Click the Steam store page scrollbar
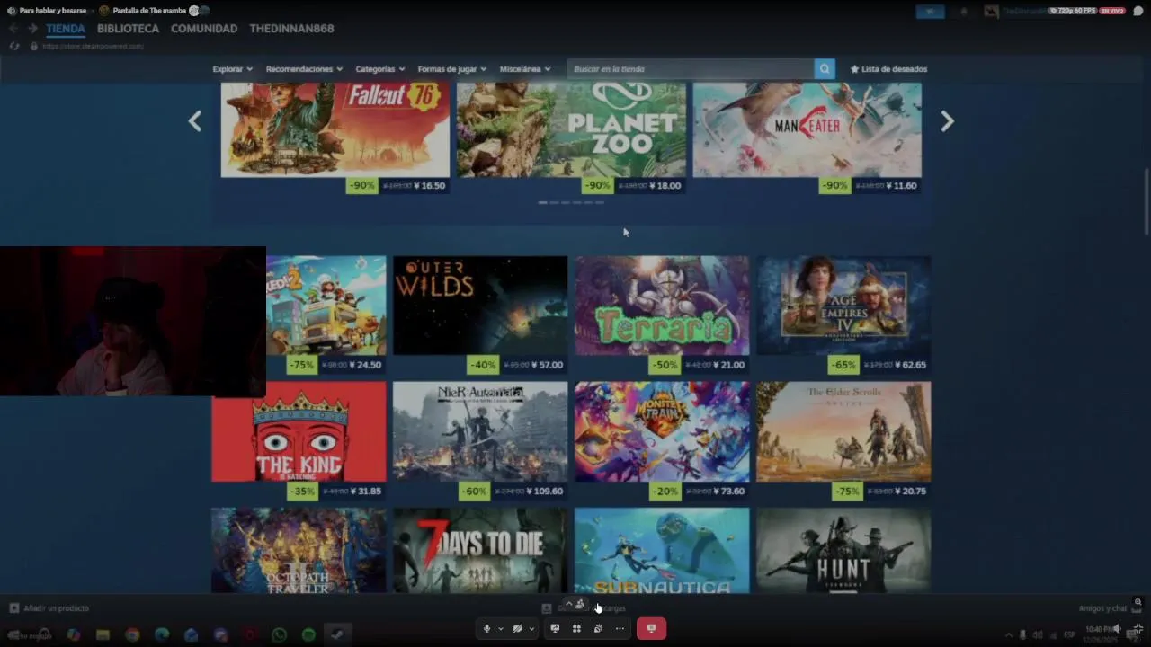Screen dimensions: 1151x647 1147,202
